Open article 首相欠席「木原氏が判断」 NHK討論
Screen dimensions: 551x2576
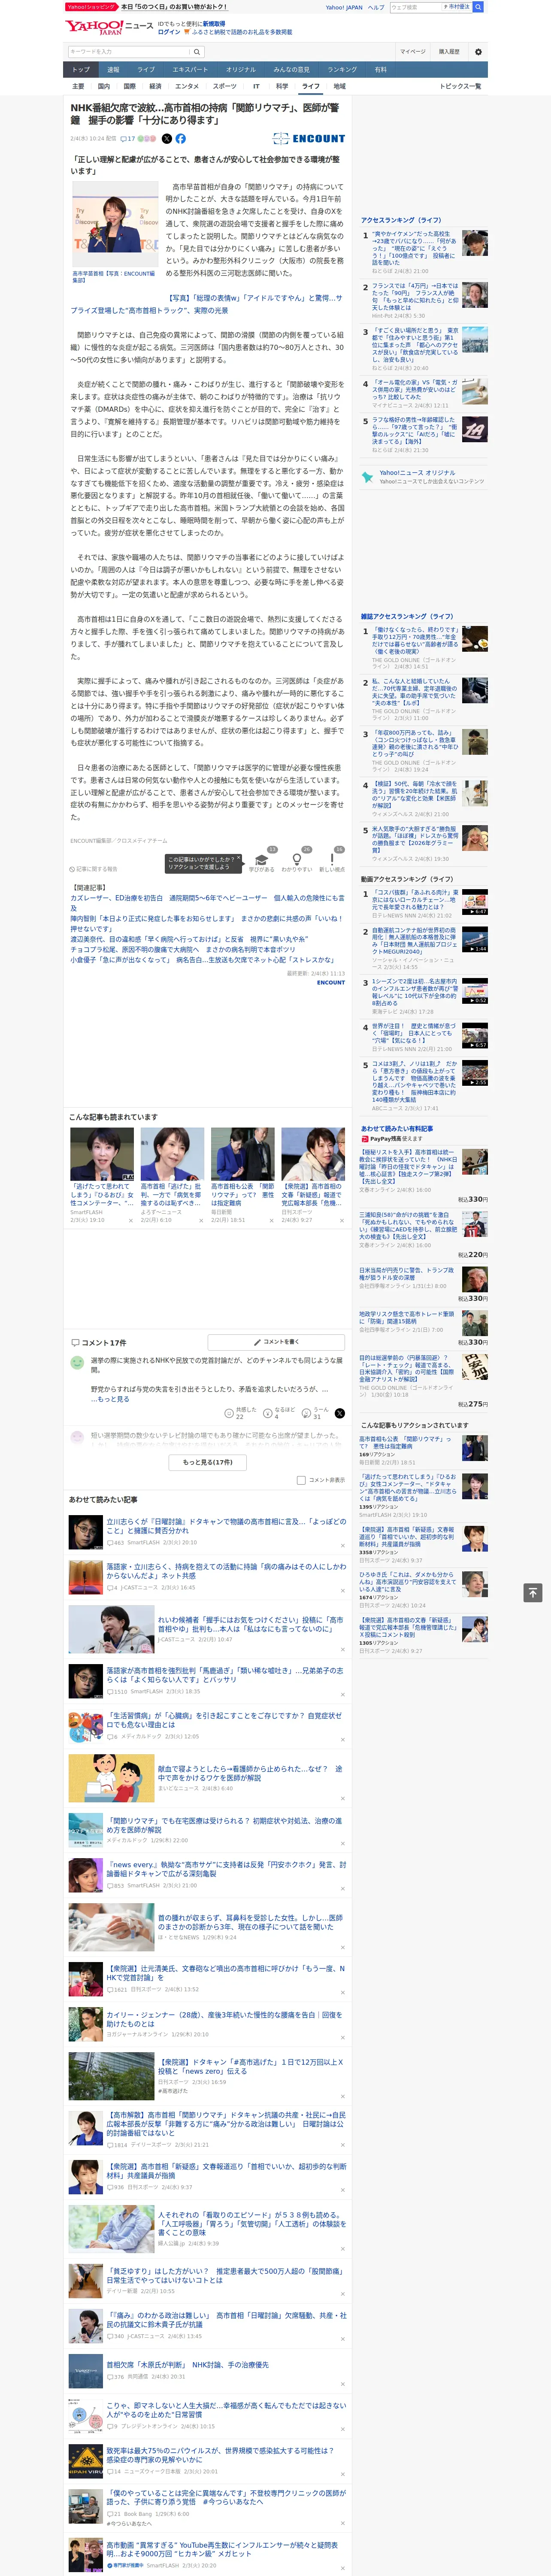click(188, 2365)
